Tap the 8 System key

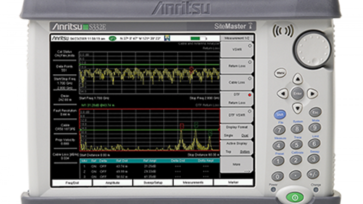(x=297, y=129)
